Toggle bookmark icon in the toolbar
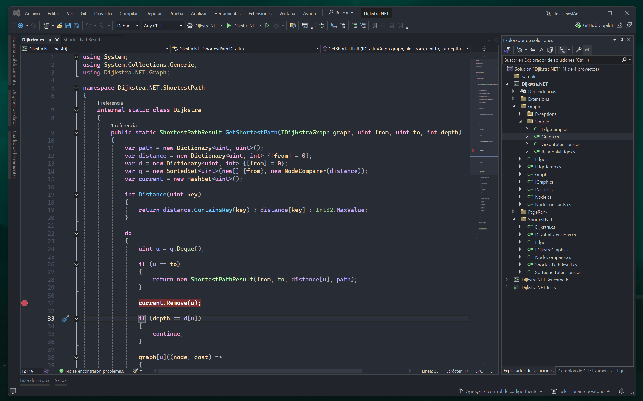643x401 pixels. tap(374, 25)
